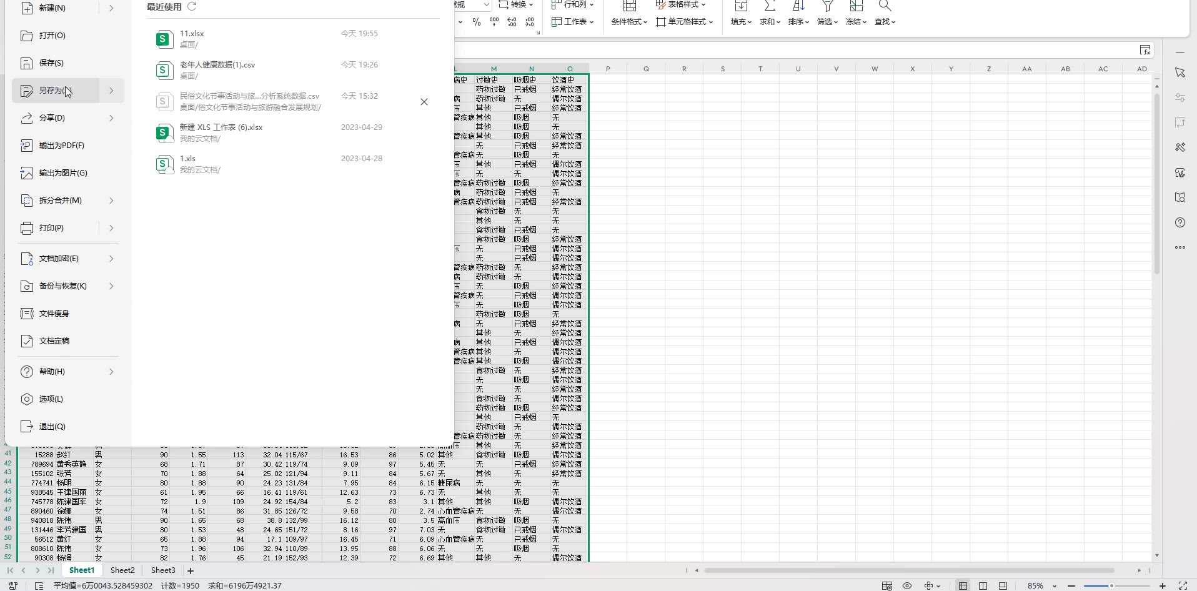Click the percent style icon

pos(477,22)
